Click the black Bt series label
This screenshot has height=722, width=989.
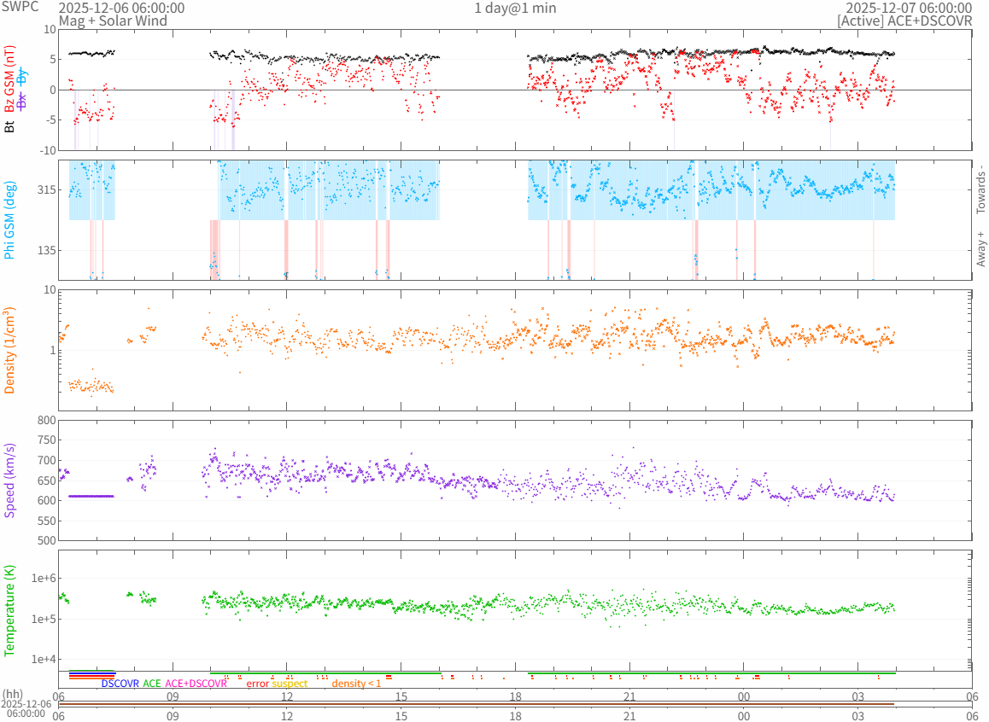10,127
